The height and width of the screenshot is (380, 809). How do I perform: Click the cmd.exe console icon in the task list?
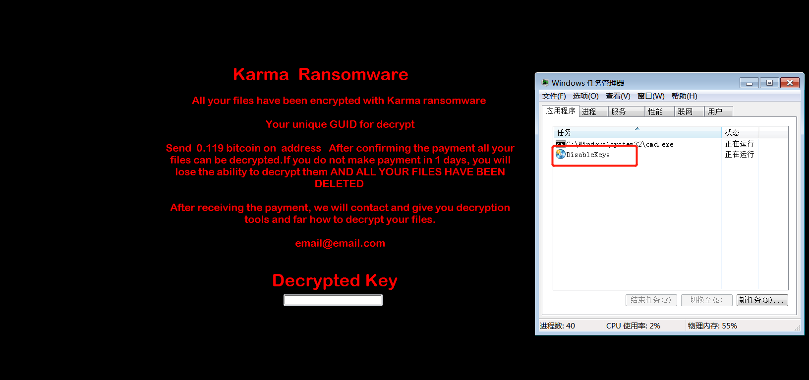click(561, 144)
